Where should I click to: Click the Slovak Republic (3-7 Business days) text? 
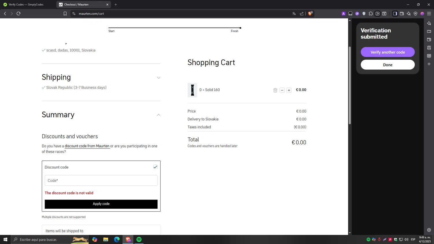pos(76,88)
